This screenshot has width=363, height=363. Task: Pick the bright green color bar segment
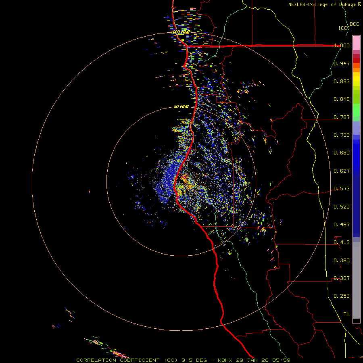(x=356, y=110)
